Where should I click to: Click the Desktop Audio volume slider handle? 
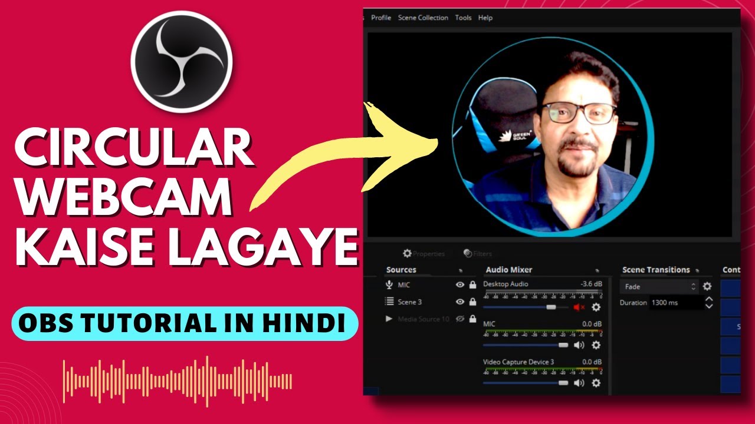point(551,307)
